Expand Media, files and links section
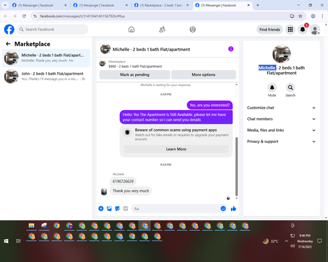The width and height of the screenshot is (328, 262). point(281,130)
